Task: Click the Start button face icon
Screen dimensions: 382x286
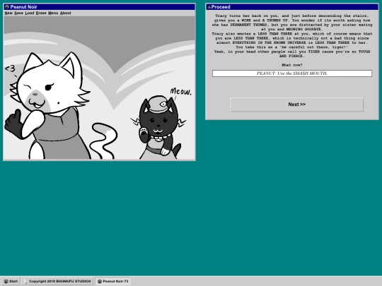Action: [6, 281]
